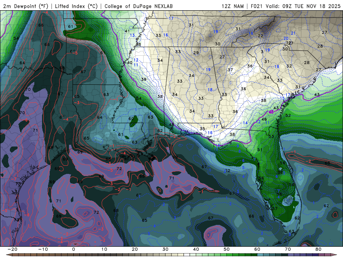Click the '60' dewpoint value in Louisiana
The image size is (343, 257).
131,119
